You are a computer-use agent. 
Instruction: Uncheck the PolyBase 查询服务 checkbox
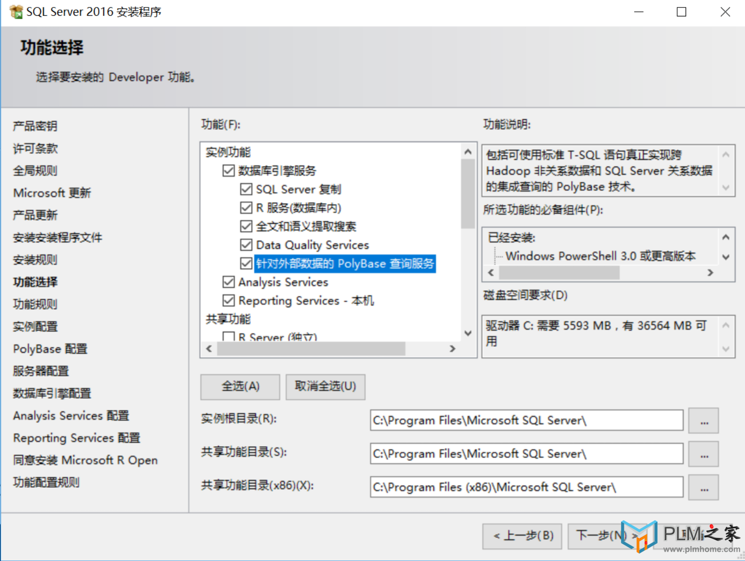point(246,263)
